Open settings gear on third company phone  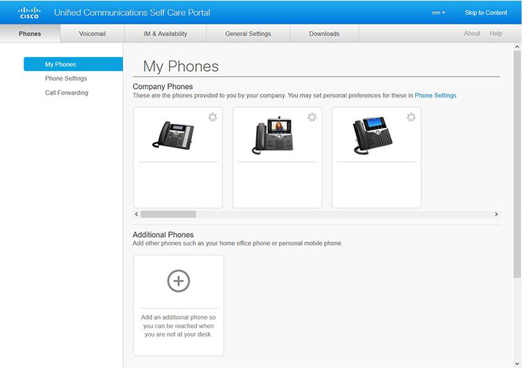pyautogui.click(x=411, y=117)
